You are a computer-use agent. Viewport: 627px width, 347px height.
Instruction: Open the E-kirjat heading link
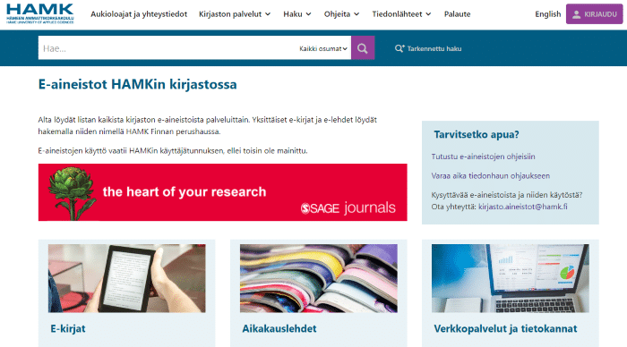pyautogui.click(x=68, y=328)
